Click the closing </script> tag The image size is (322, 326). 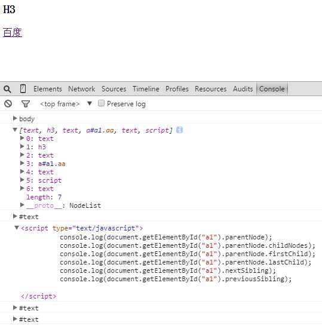[x=39, y=296]
